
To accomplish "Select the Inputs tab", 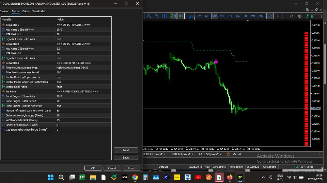I will (16, 11).
